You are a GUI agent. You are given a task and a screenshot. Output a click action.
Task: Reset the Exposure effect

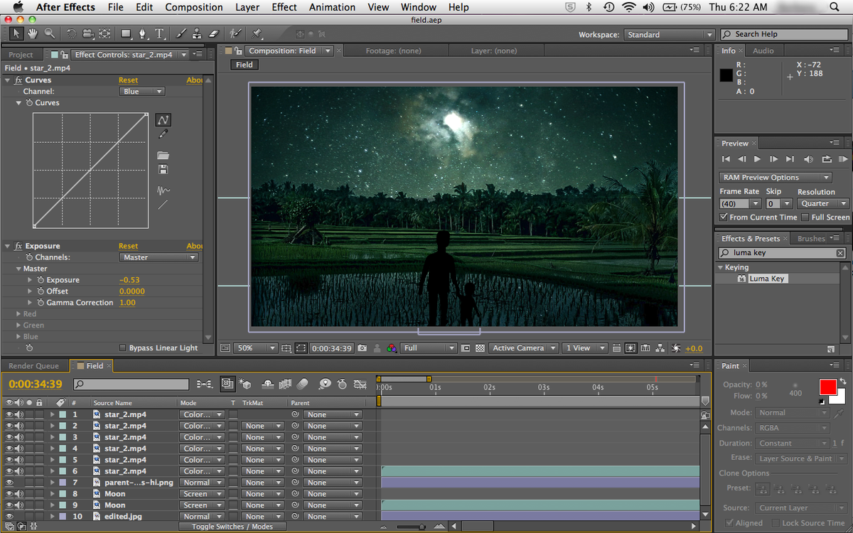coord(129,246)
